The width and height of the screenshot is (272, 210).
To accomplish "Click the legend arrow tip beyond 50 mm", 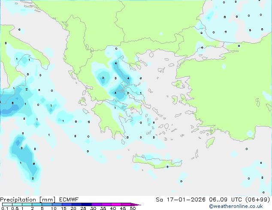I will coord(136,205).
